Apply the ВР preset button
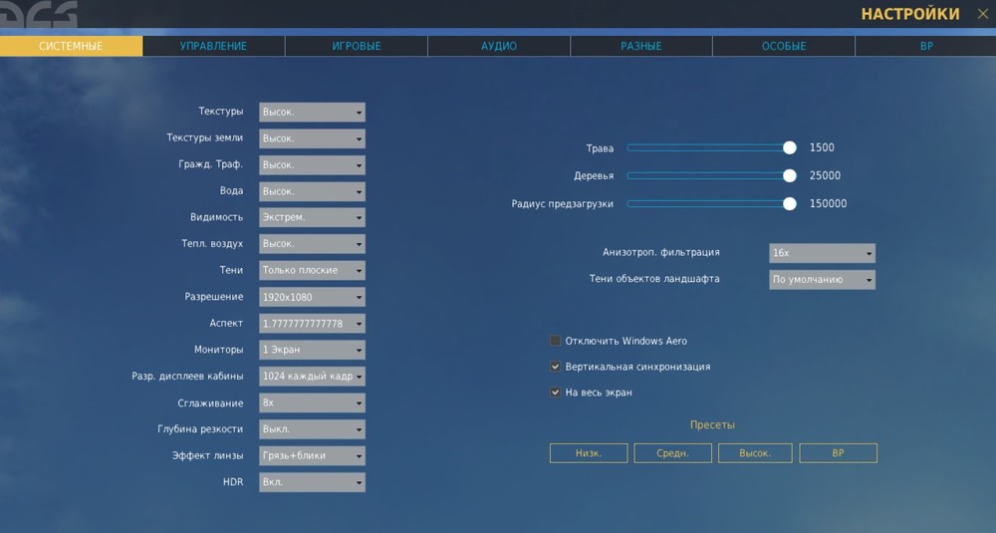996x533 pixels. (x=838, y=453)
